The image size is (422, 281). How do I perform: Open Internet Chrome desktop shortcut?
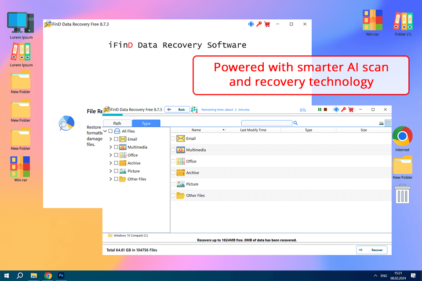tap(402, 139)
